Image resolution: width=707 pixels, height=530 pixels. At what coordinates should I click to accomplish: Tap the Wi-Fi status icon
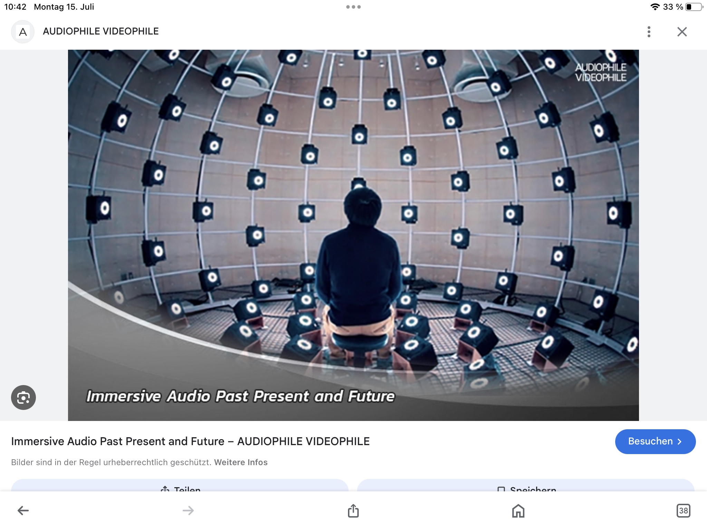pyautogui.click(x=655, y=7)
